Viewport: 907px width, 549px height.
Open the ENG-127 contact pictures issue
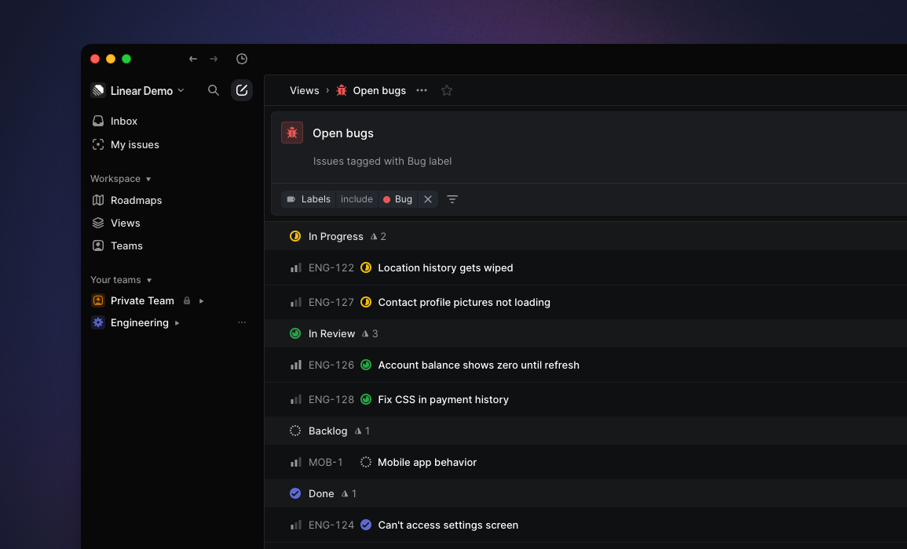[463, 302]
